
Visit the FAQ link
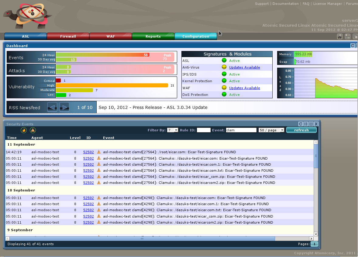306,4
